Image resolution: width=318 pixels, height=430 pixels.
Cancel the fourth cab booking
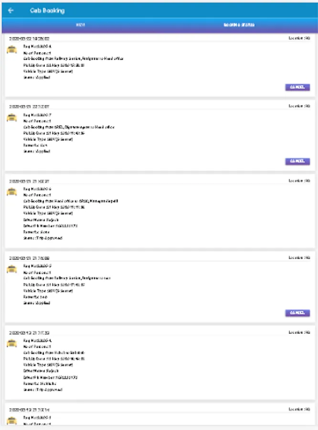(297, 313)
